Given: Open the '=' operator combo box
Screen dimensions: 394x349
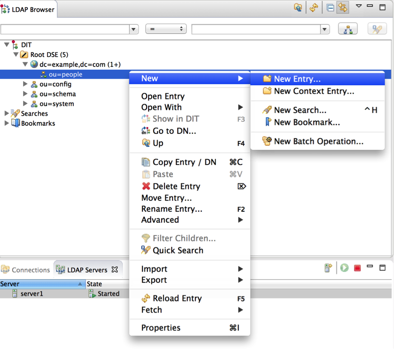Looking at the screenshot, I should click(x=166, y=28).
